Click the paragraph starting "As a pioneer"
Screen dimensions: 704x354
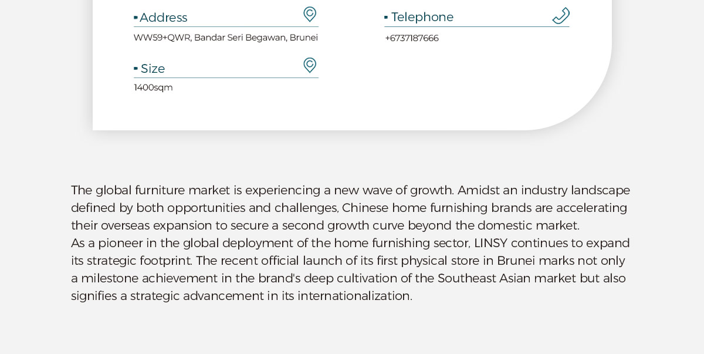(350, 269)
